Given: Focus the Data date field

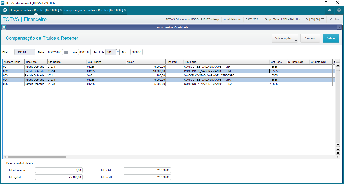Looking at the screenshot, I should (x=55, y=52).
